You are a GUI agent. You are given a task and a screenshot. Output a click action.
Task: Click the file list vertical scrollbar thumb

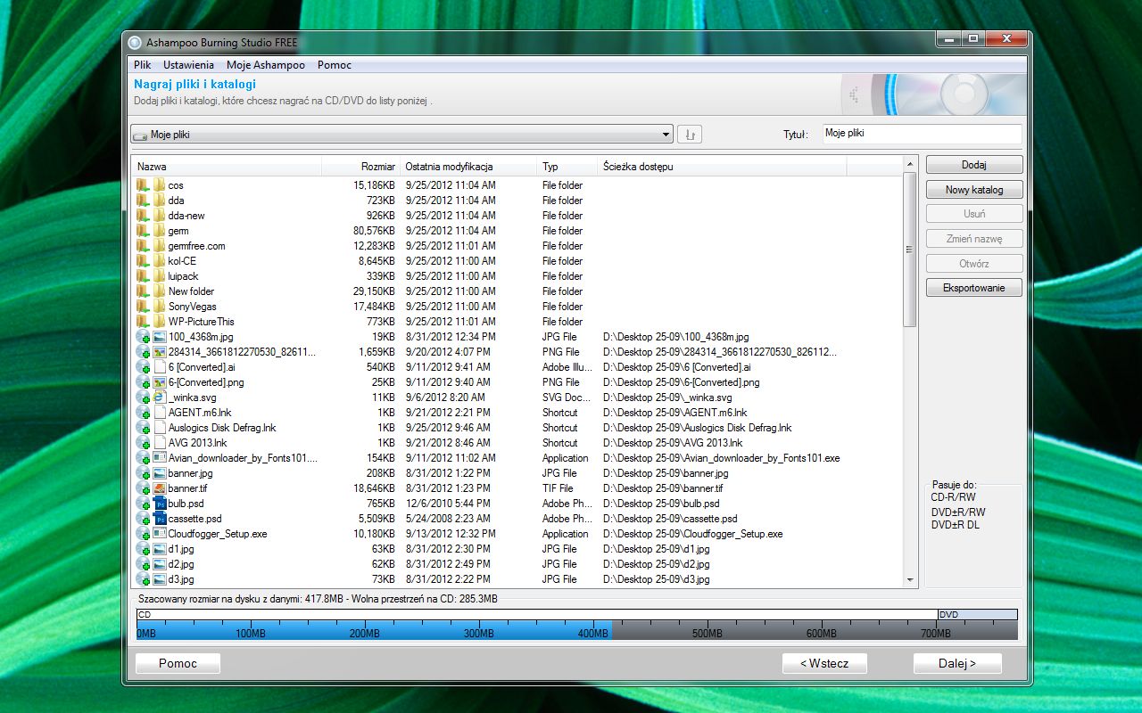[x=910, y=250]
